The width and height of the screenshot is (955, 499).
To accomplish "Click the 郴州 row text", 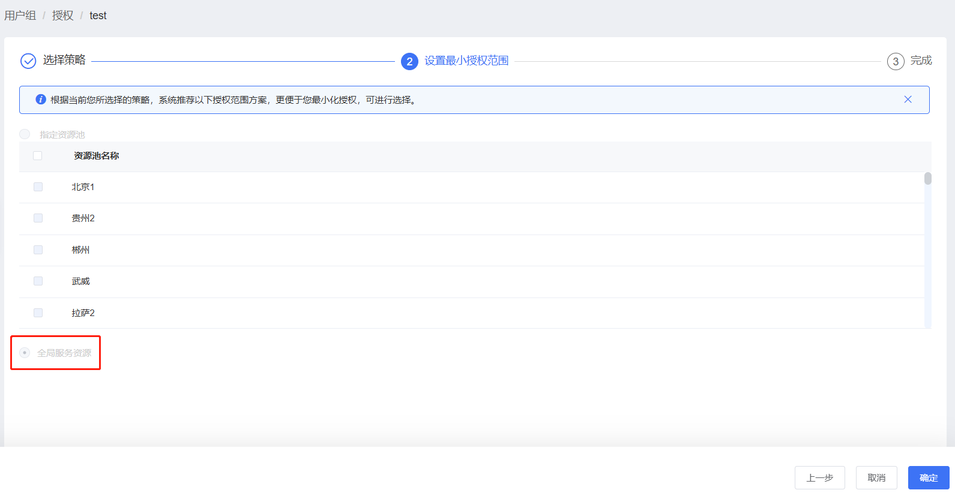I will point(80,250).
